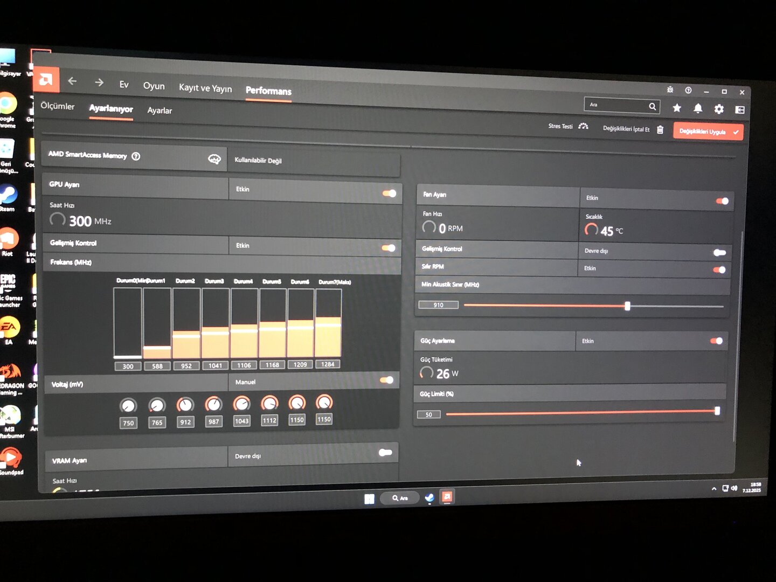Toggle Gelişmiş Kontrol switch under GPU Ayarı
The width and height of the screenshot is (776, 582).
[389, 248]
